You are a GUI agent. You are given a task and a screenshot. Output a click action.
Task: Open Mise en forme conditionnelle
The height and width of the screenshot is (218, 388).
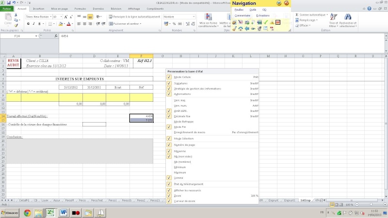point(208,20)
